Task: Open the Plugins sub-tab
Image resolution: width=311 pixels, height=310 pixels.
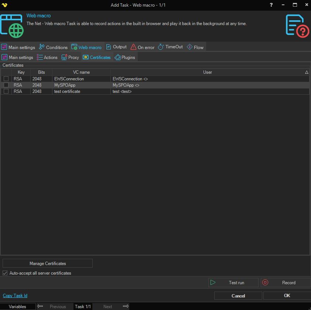Action: [125, 58]
